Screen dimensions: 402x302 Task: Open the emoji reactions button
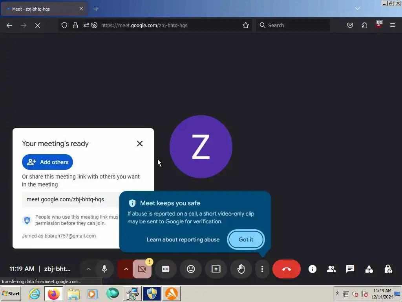tap(191, 269)
